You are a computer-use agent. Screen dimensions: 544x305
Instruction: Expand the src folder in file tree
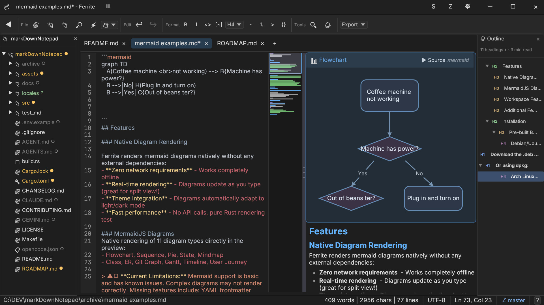click(x=10, y=103)
